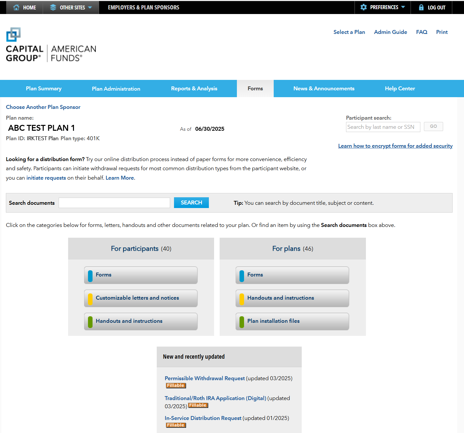The width and height of the screenshot is (464, 433).
Task: Click the Log Out padlock icon
Action: click(422, 7)
